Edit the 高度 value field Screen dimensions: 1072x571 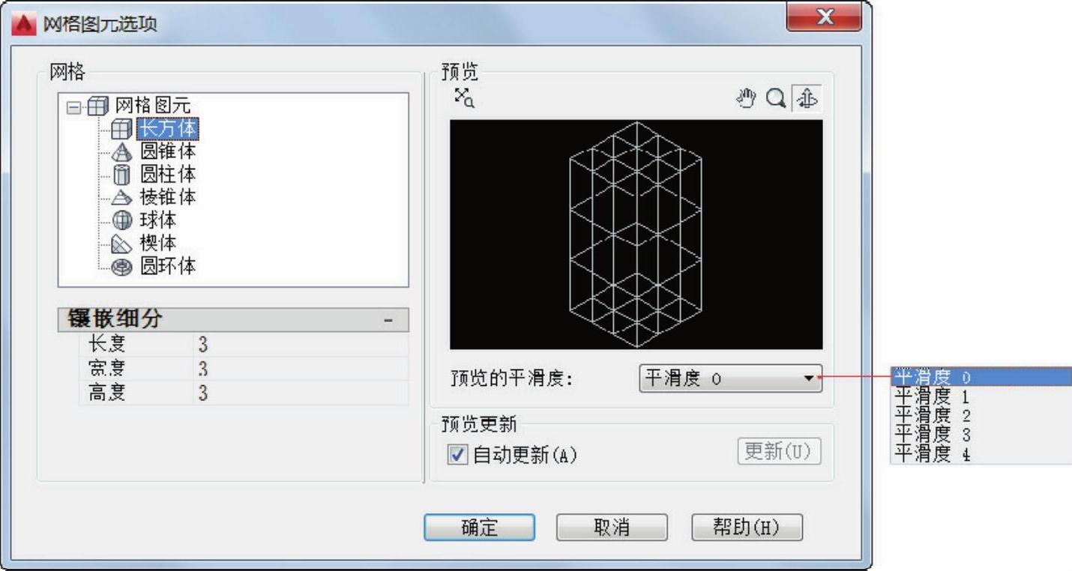(301, 393)
